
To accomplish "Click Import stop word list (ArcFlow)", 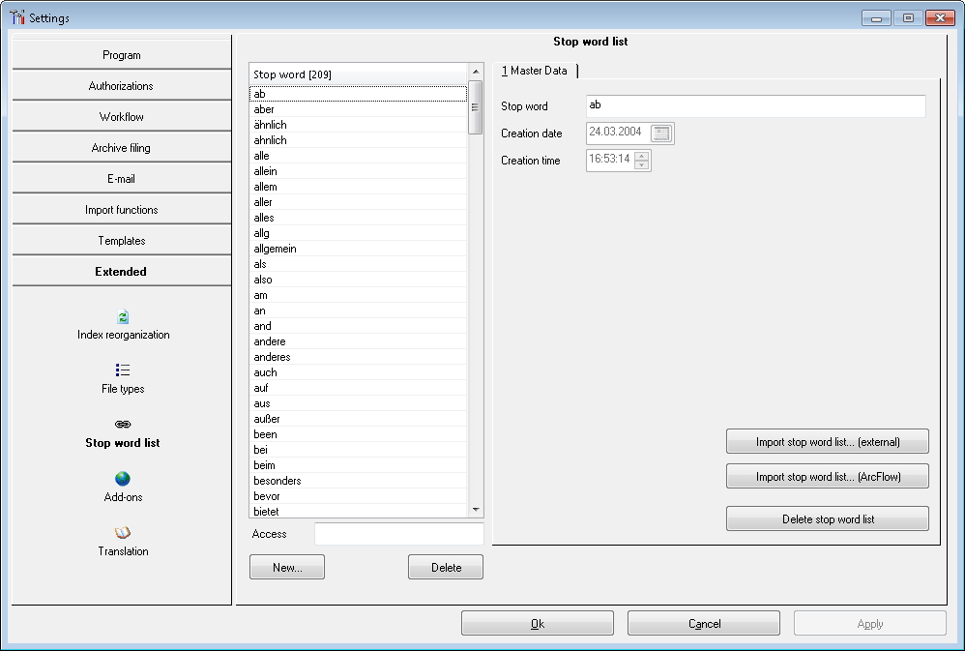I will (x=827, y=476).
